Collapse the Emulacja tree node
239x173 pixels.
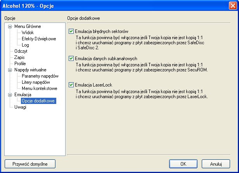[x=10, y=95]
